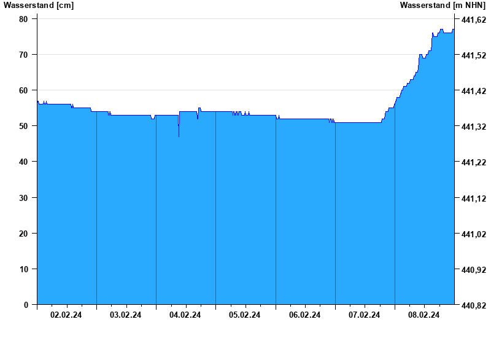
Task: Click the 80 value on left axis
Action: click(23, 19)
